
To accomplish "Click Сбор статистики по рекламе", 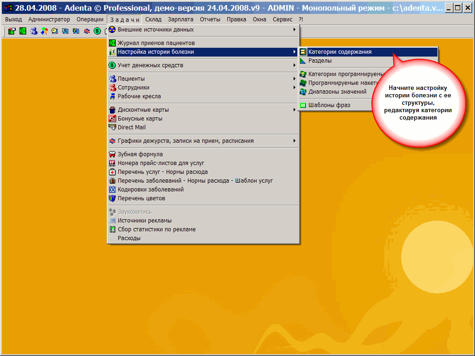I will coord(156,229).
